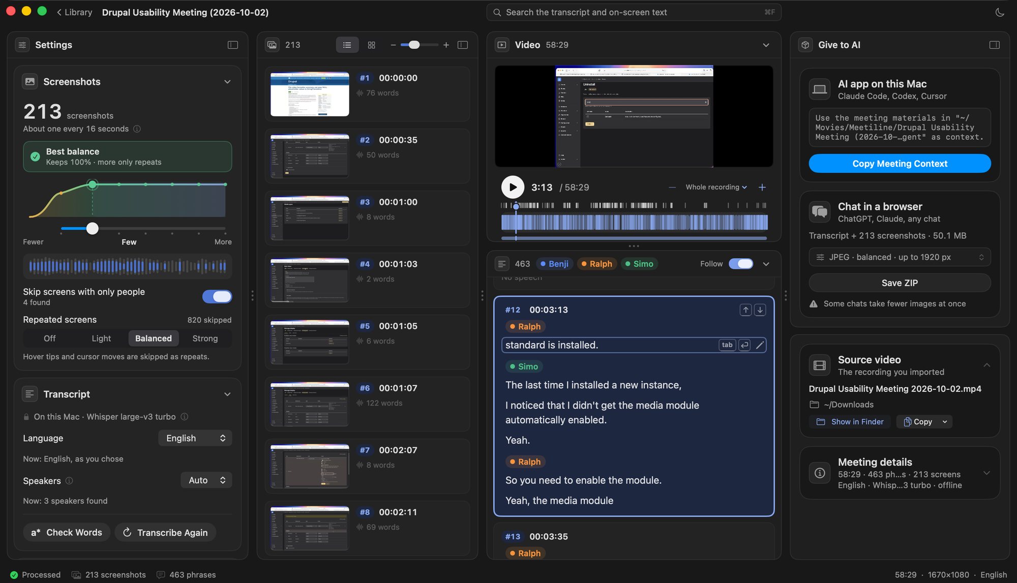Screen dimensions: 1017x583
Task: Click the Save ZIP button
Action: click(900, 283)
